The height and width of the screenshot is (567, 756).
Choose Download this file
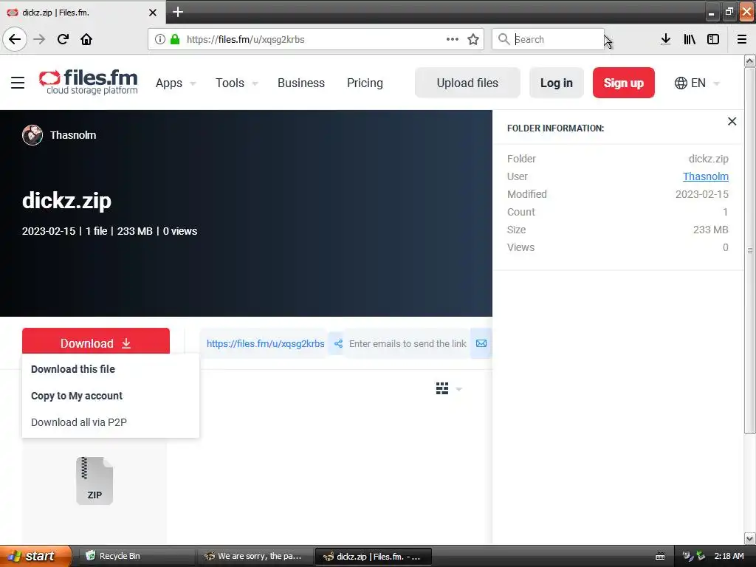tap(73, 369)
